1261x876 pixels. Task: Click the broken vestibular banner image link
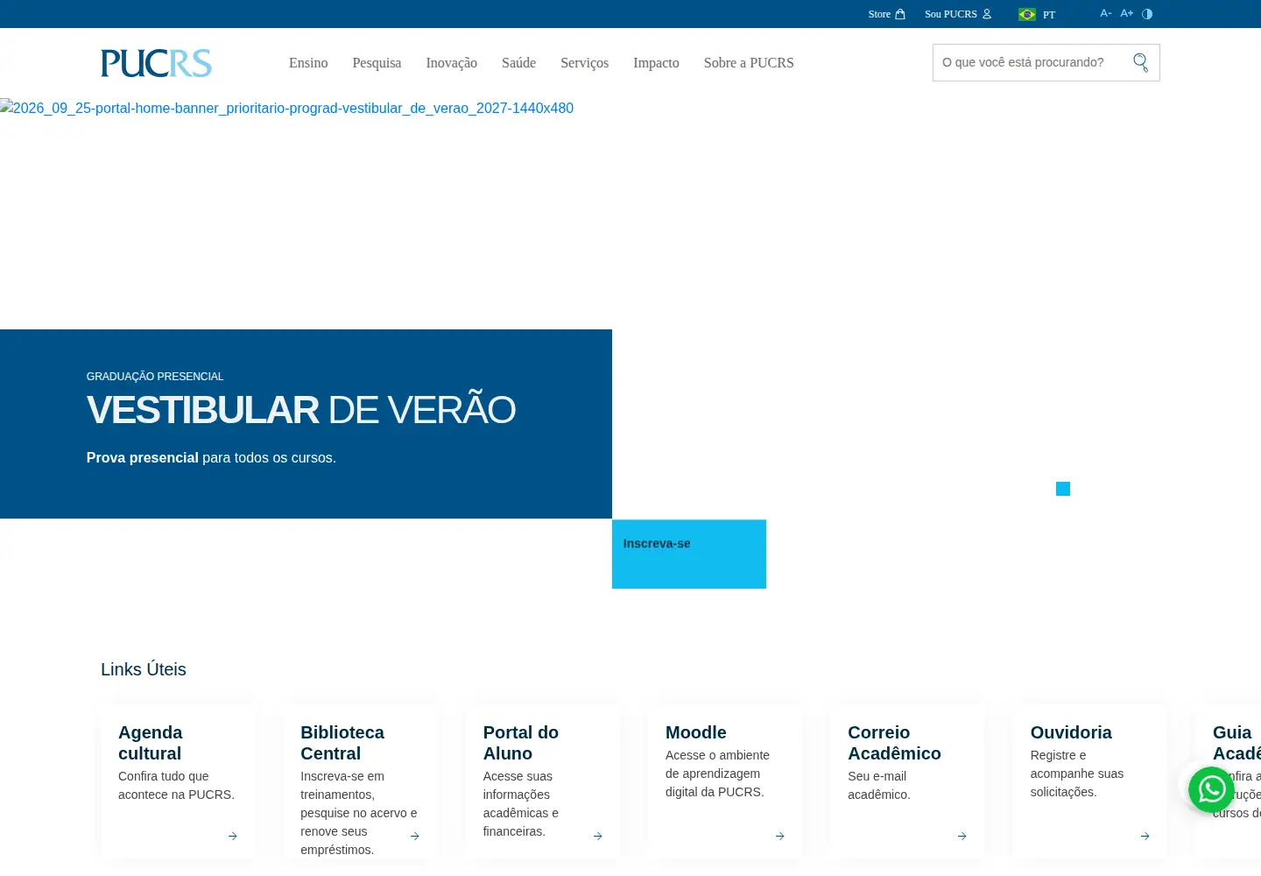point(287,108)
